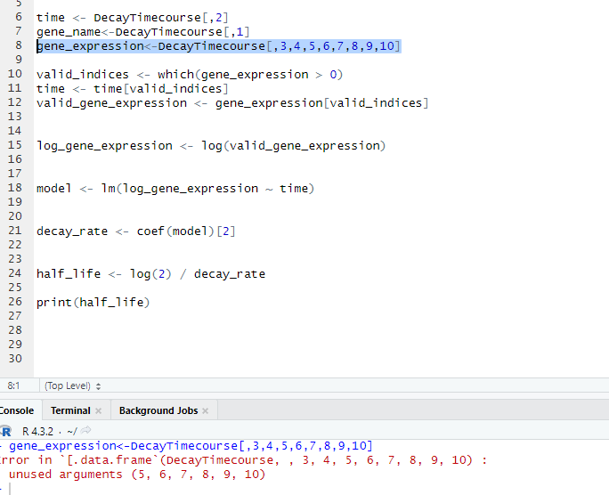Click the 'decay_rate <- coef(model)[2]' line
The height and width of the screenshot is (495, 609).
pyautogui.click(x=136, y=231)
